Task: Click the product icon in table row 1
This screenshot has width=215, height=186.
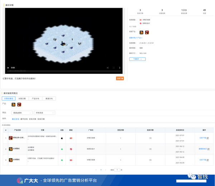Action: click(11, 138)
